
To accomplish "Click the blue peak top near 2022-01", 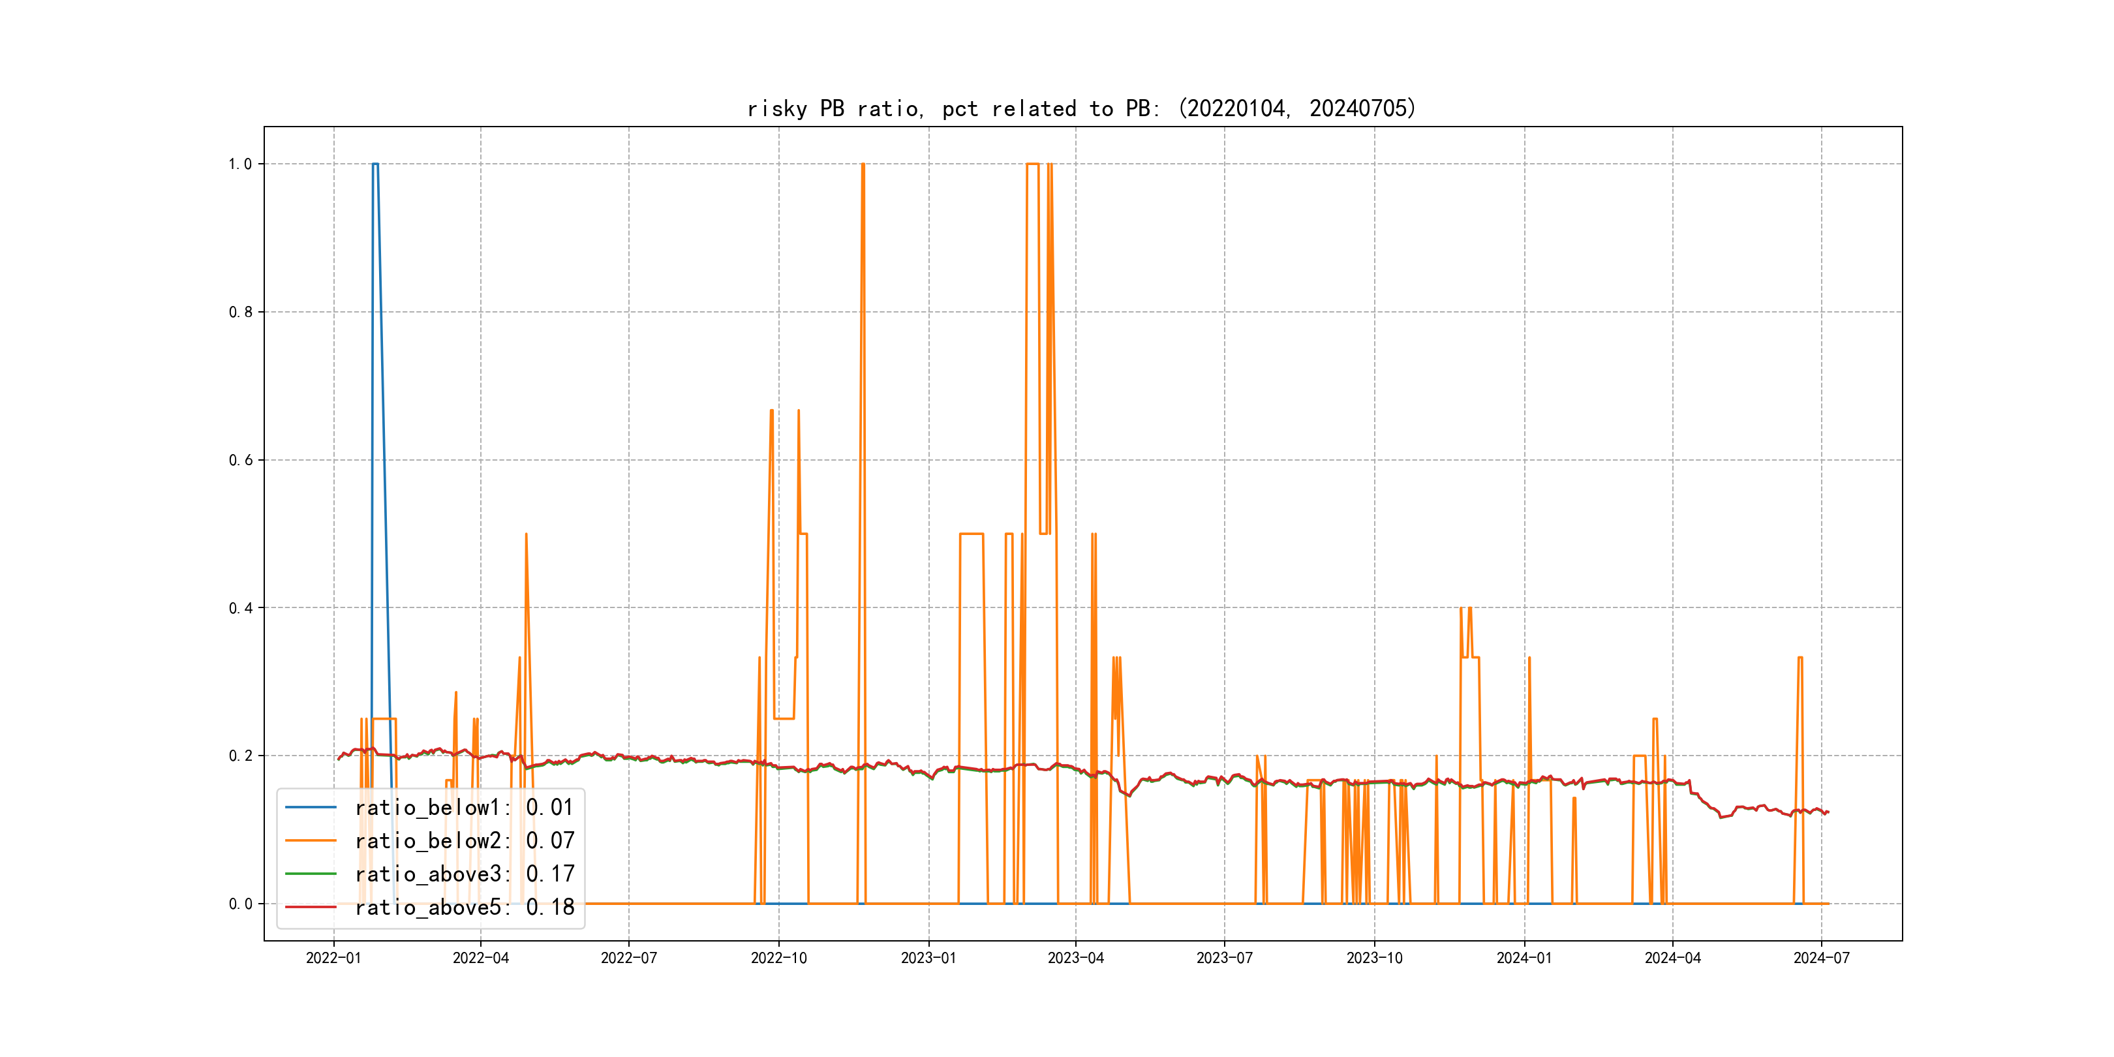I will pos(375,164).
